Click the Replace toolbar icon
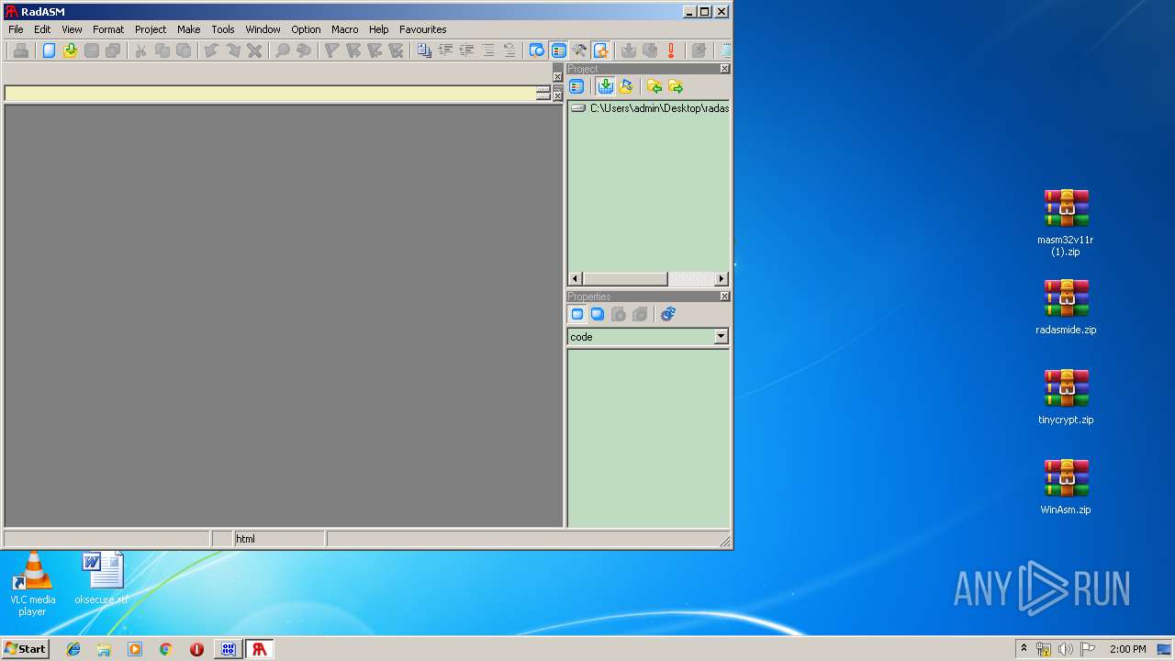This screenshot has width=1175, height=661. [x=304, y=50]
